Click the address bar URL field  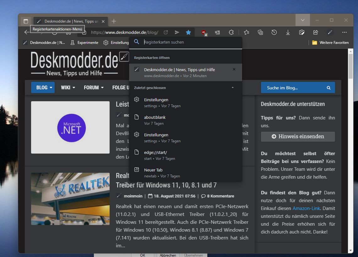pos(125,32)
